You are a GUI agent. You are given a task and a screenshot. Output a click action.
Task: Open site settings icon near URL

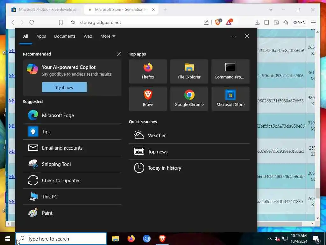tap(73, 22)
